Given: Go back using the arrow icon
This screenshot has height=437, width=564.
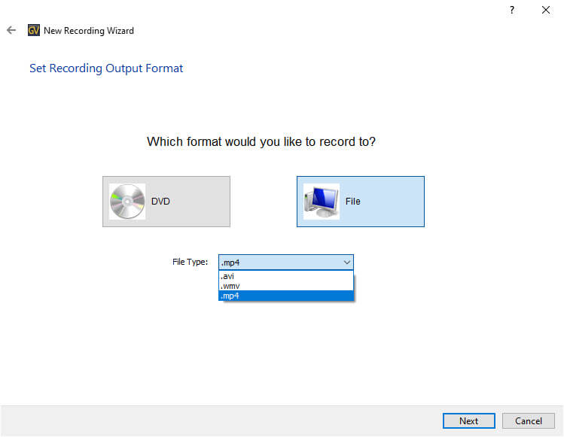Looking at the screenshot, I should tap(11, 30).
